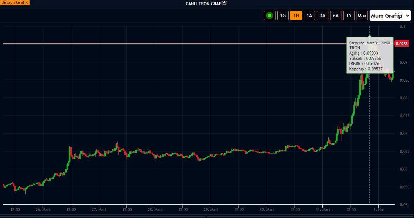Click the Düşük : 0.09026 tooltip value
The image size is (414, 218).
[x=364, y=64]
